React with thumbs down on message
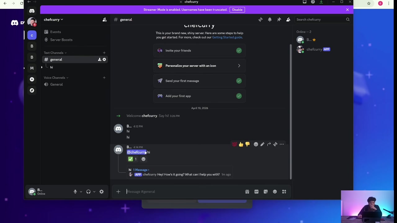Image resolution: width=397 pixels, height=223 pixels. 248,144
